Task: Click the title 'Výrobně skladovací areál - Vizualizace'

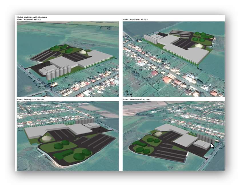Action: (32, 17)
